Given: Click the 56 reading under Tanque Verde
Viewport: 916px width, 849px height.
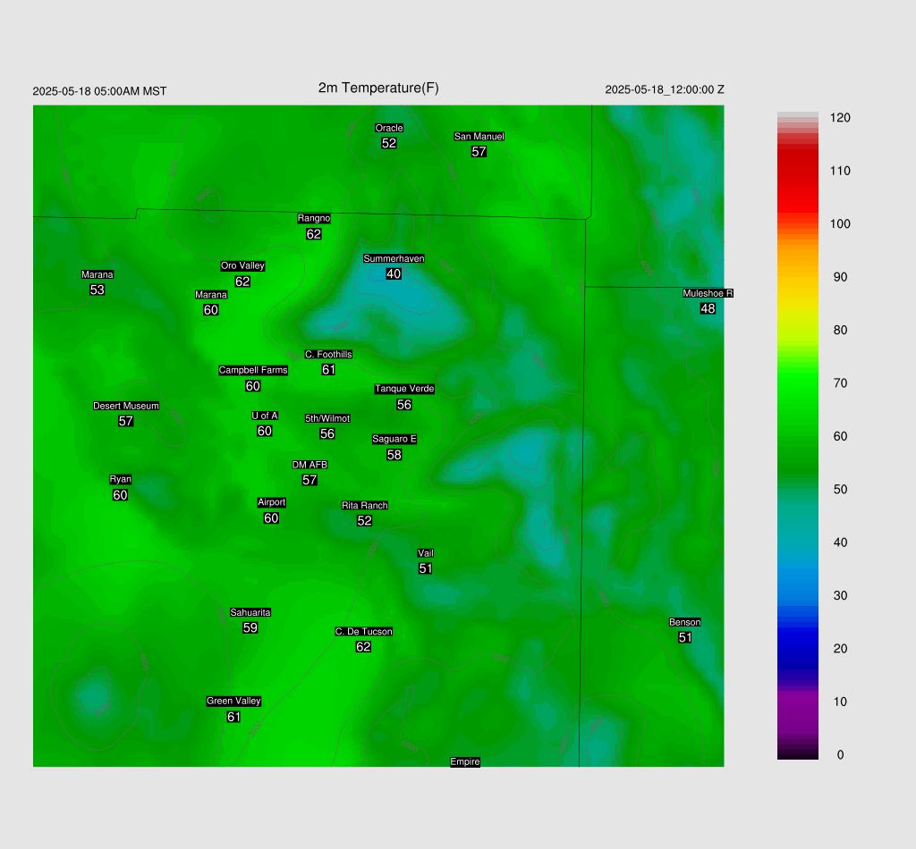Looking at the screenshot, I should point(404,404).
